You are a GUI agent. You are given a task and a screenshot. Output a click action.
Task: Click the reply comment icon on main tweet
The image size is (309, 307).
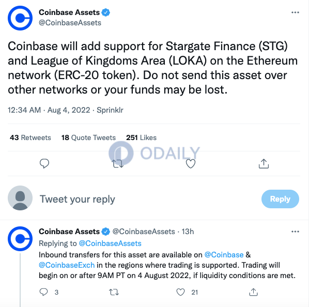pos(44,163)
